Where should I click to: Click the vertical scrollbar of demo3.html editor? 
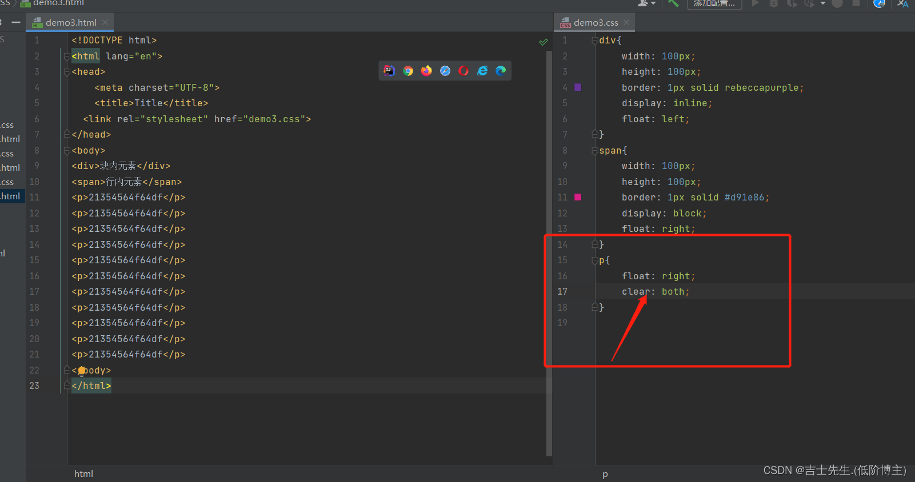click(549, 254)
